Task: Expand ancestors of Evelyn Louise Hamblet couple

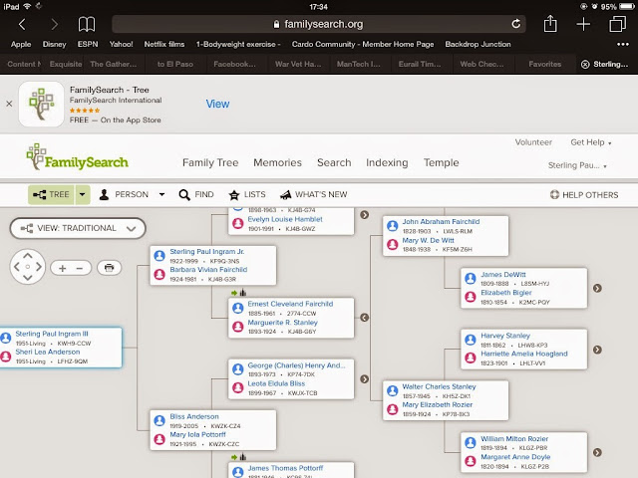Action: pyautogui.click(x=365, y=215)
